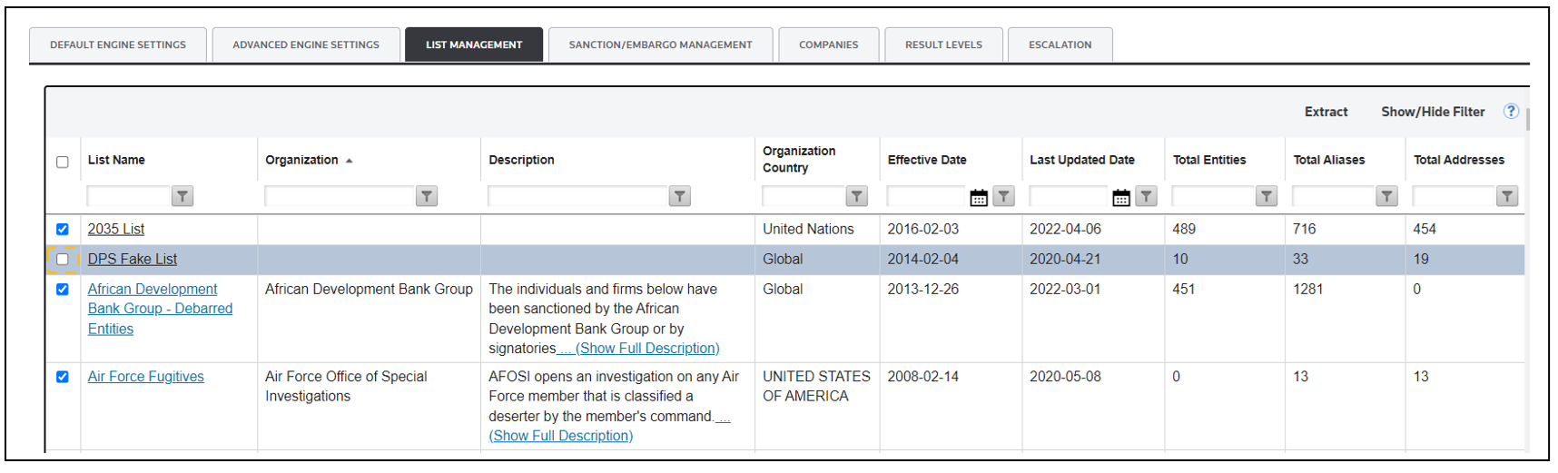Open the Escalation tab
Viewport: 1558px width, 473px height.
(x=1060, y=44)
